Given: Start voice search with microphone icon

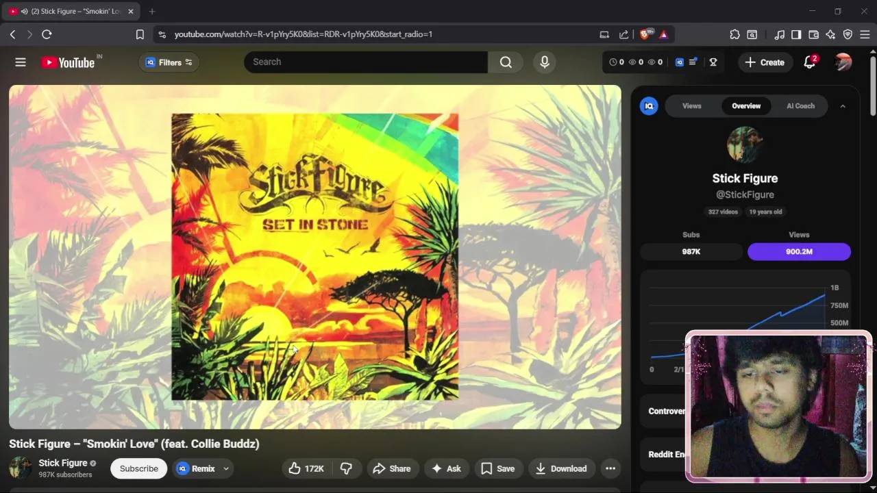Looking at the screenshot, I should 545,62.
